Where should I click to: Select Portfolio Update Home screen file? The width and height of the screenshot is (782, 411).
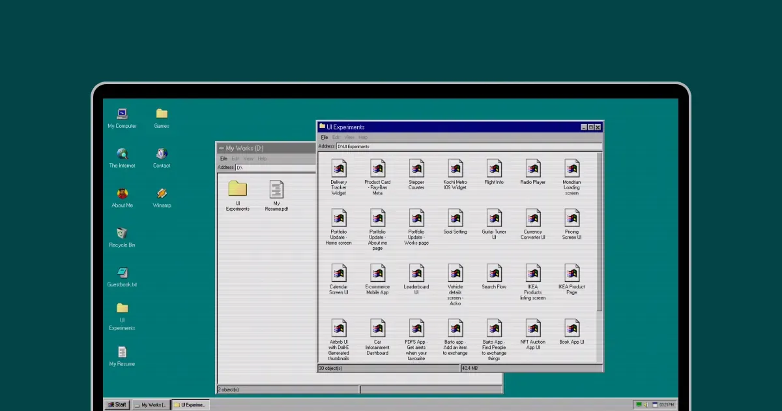click(x=338, y=227)
